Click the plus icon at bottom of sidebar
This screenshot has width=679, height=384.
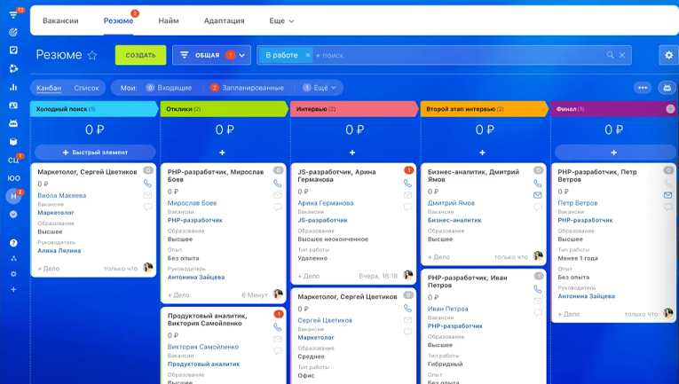[13, 289]
